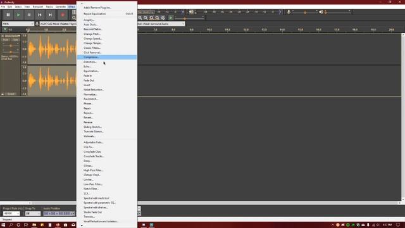Open the audio host MME dropdown
The width and height of the screenshot is (405, 228).
[x=18, y=24]
